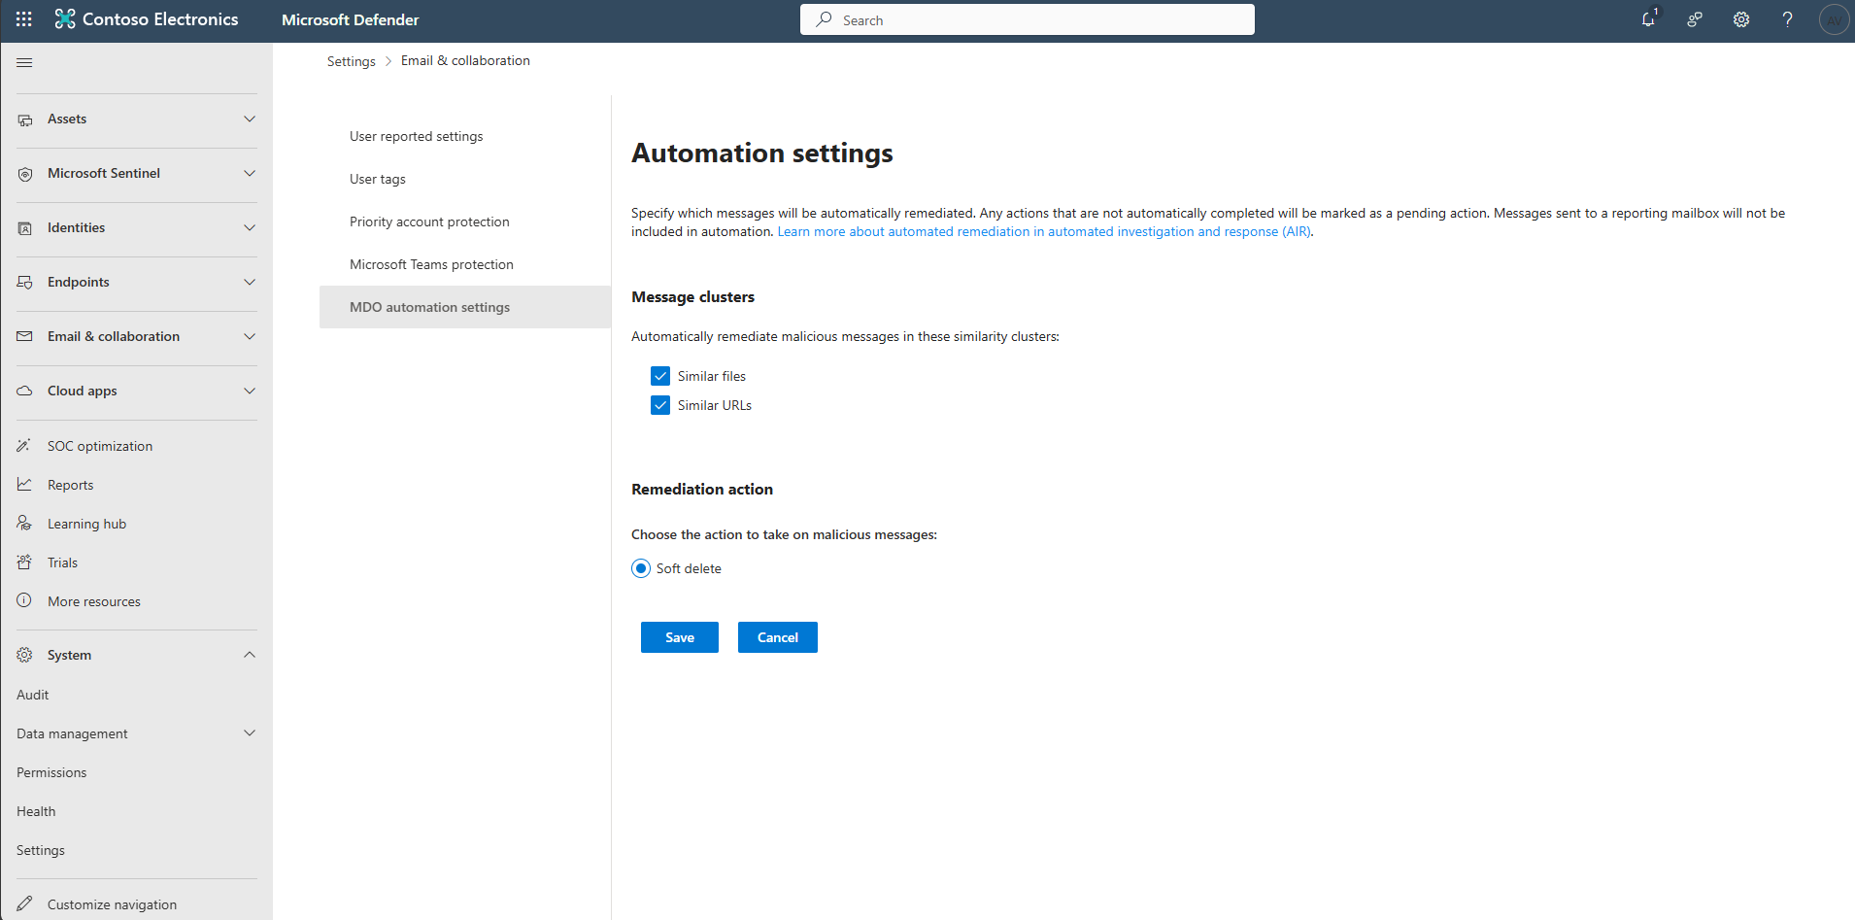Uncheck the Similar files checkbox
The image size is (1855, 920).
tap(660, 376)
